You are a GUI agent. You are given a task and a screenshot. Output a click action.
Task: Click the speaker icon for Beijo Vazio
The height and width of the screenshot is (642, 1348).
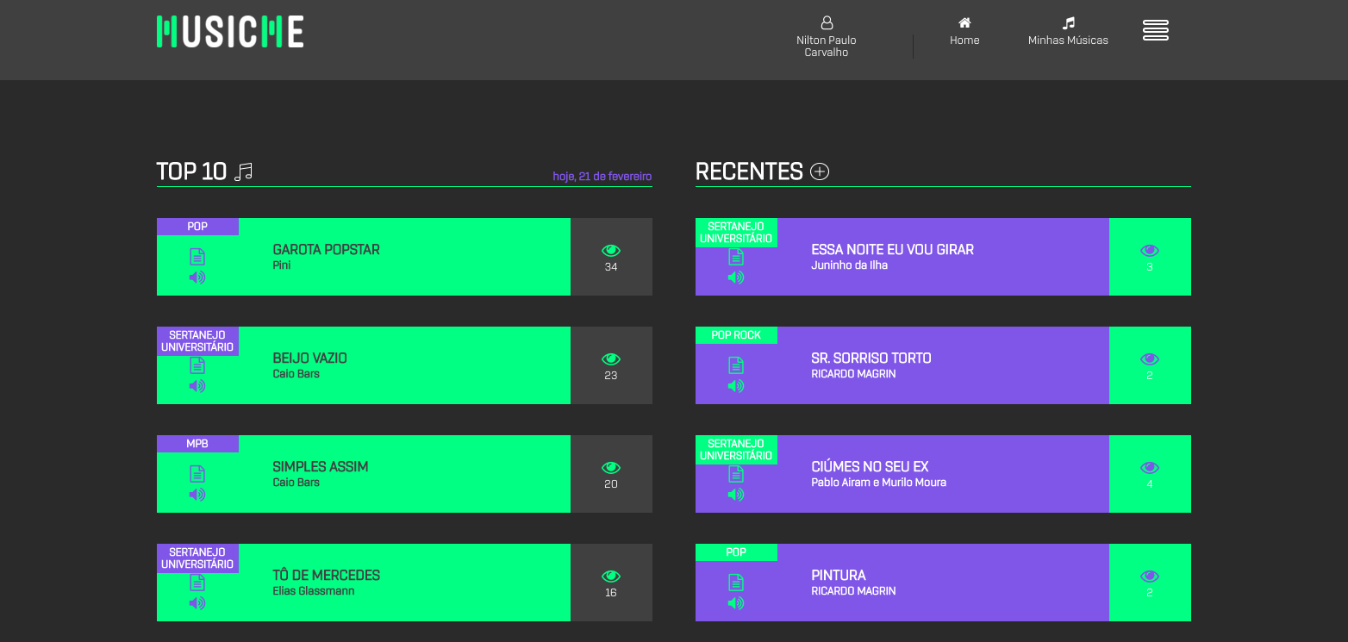click(x=197, y=386)
